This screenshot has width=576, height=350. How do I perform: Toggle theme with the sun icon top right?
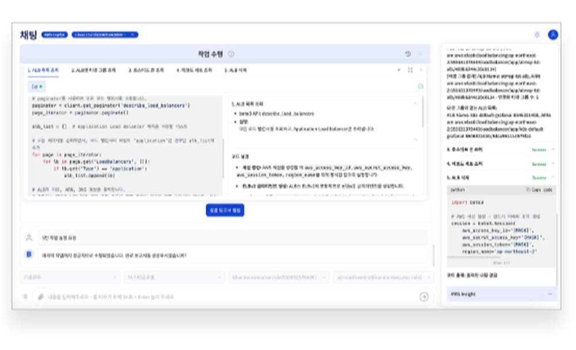click(537, 35)
